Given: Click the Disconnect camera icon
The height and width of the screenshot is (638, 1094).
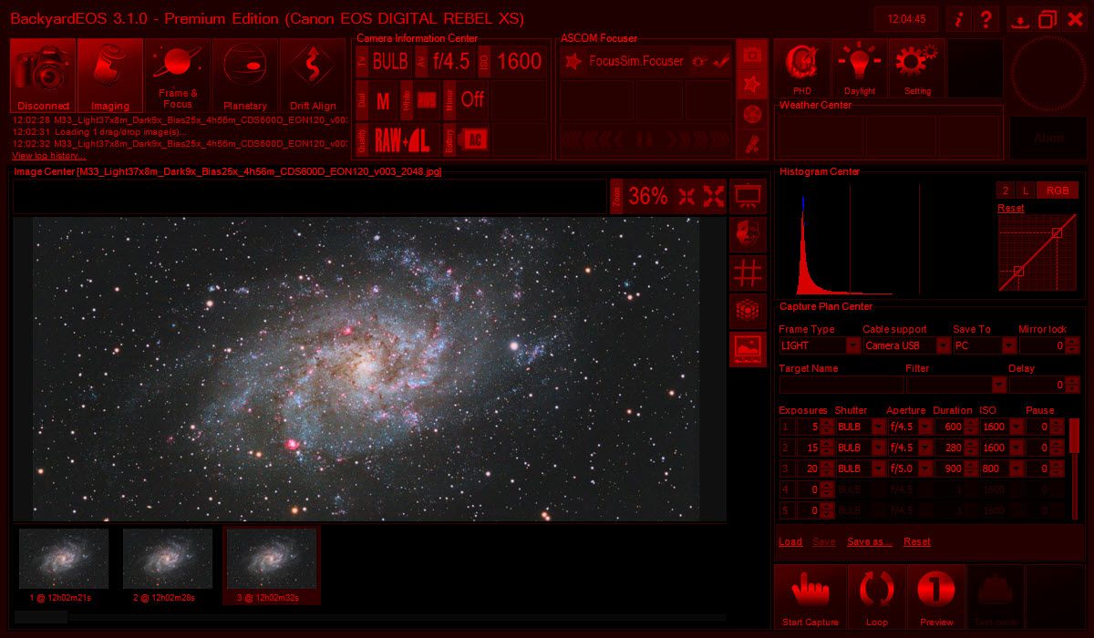Looking at the screenshot, I should pos(43,75).
